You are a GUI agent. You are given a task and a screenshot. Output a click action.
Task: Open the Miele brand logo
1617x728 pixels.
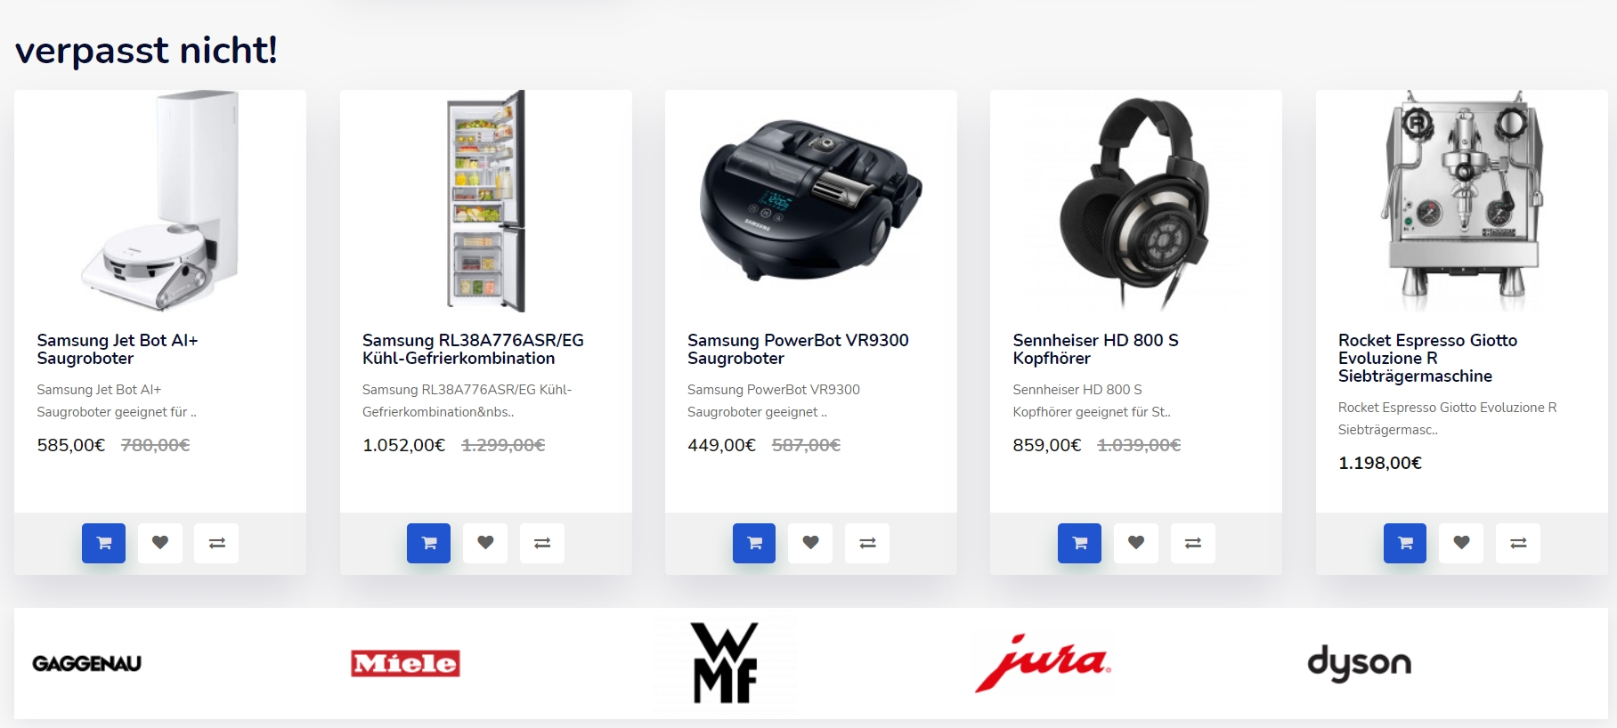[x=405, y=663]
